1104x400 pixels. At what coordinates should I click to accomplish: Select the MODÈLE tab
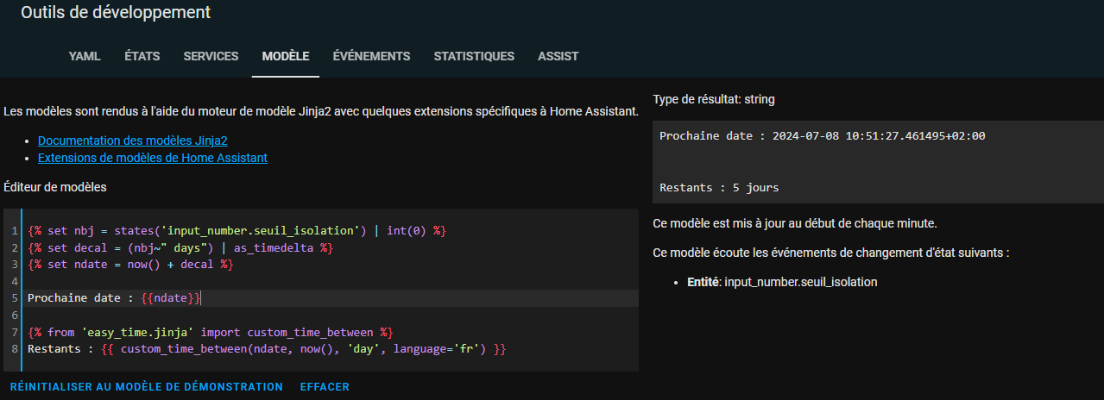pyautogui.click(x=286, y=56)
